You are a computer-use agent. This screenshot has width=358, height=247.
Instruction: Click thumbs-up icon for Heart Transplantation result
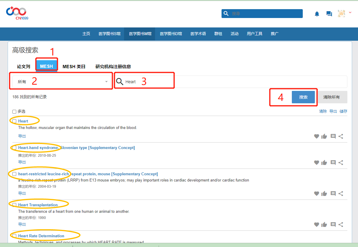324,225
